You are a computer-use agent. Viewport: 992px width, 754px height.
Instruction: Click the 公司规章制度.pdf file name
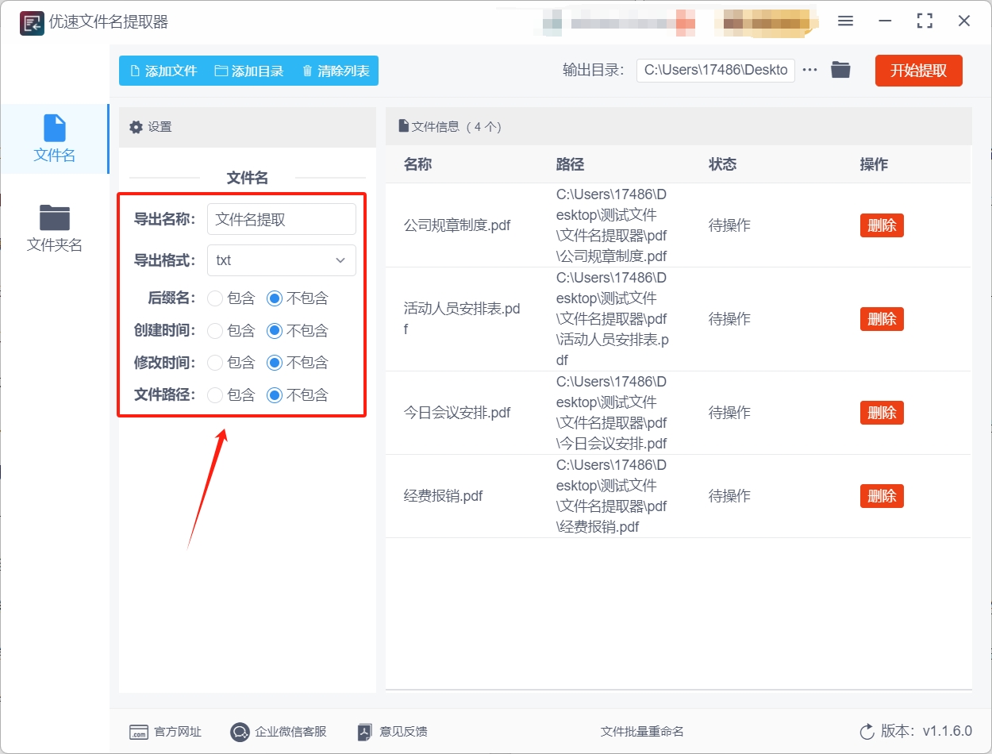click(x=457, y=225)
